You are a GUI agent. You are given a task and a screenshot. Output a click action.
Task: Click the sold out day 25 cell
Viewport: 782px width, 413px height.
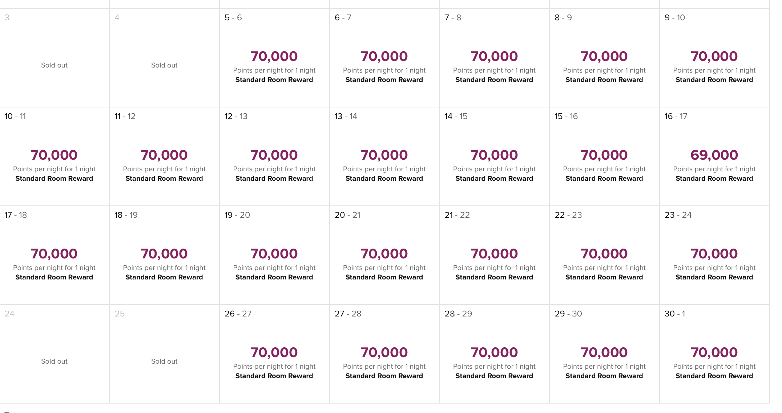pyautogui.click(x=164, y=354)
